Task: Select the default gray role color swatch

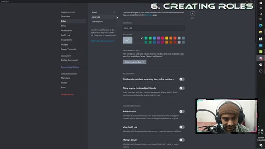Action: pyautogui.click(x=128, y=40)
